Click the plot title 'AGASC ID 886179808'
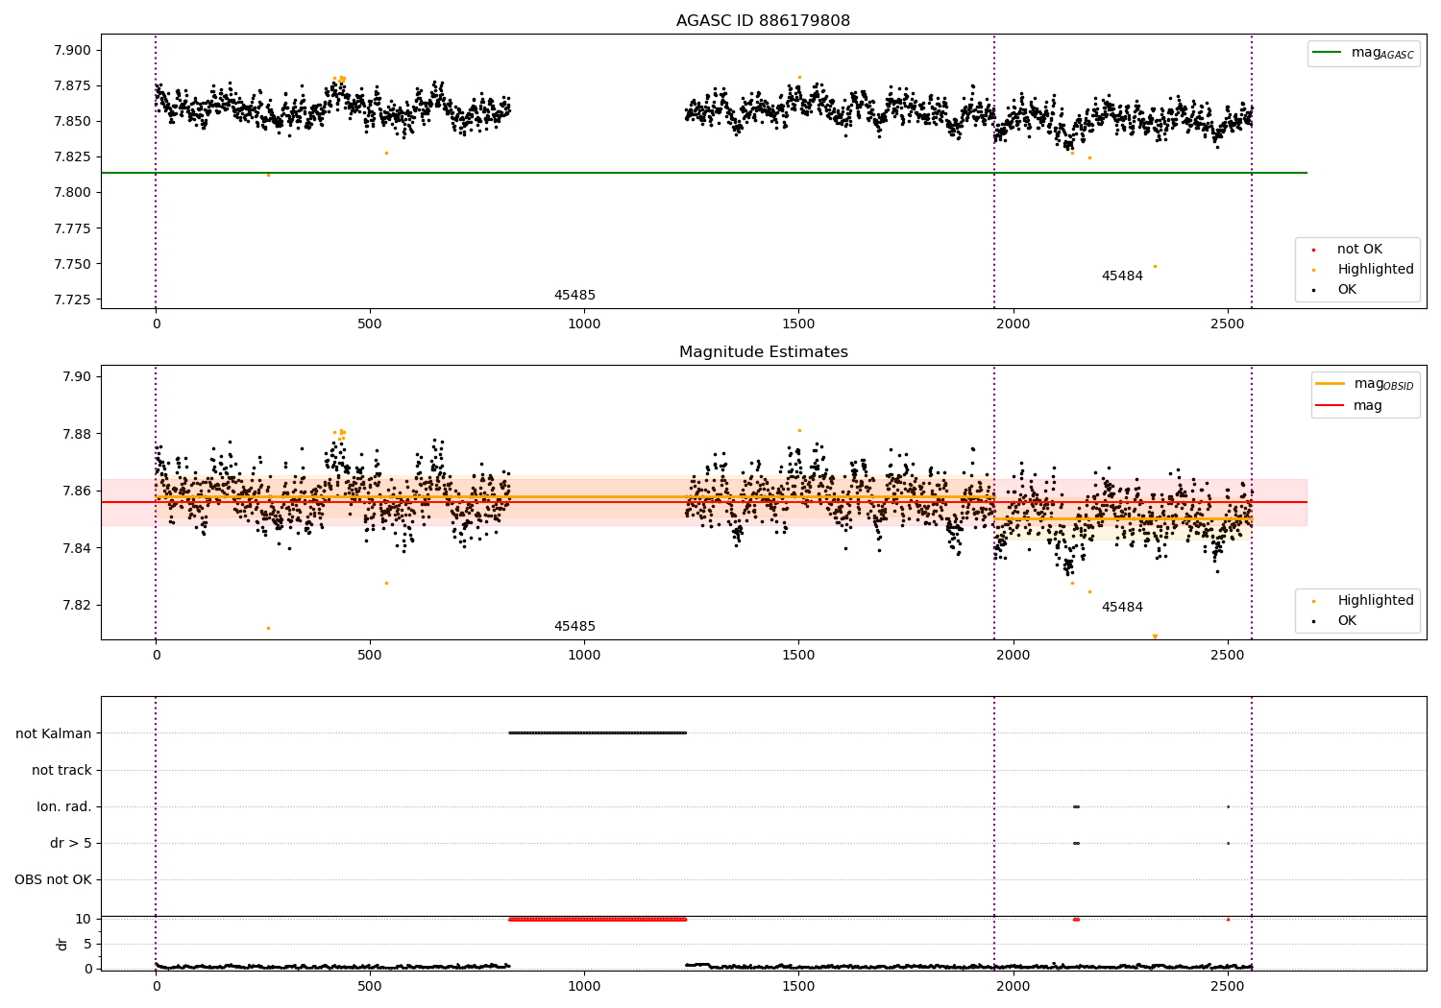 tap(763, 21)
